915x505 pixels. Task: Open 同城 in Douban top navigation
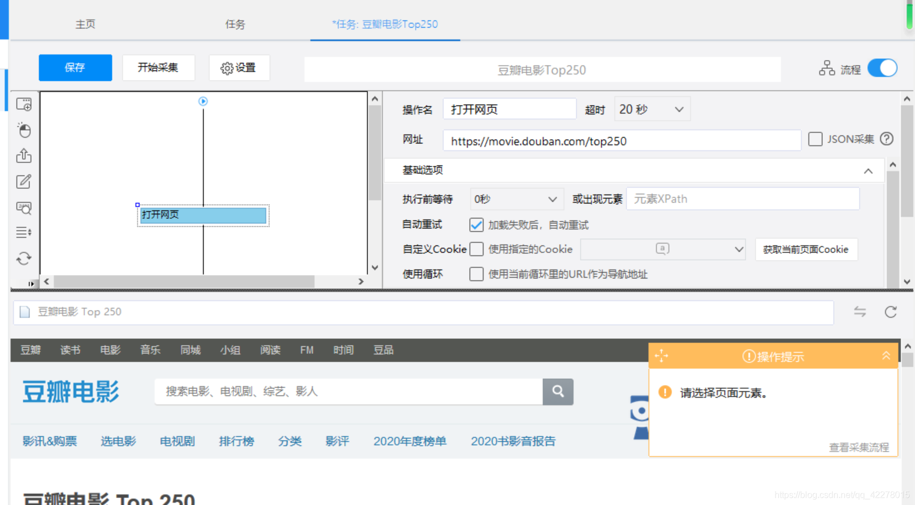(x=190, y=350)
